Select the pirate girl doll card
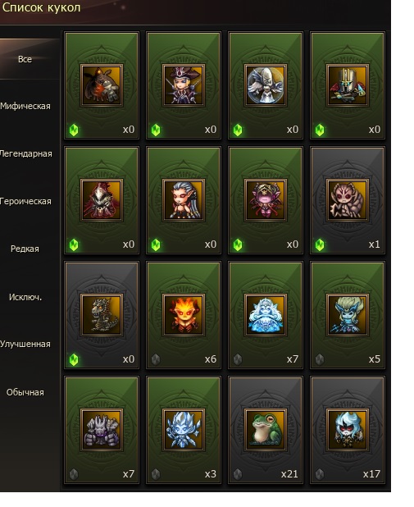 click(184, 85)
